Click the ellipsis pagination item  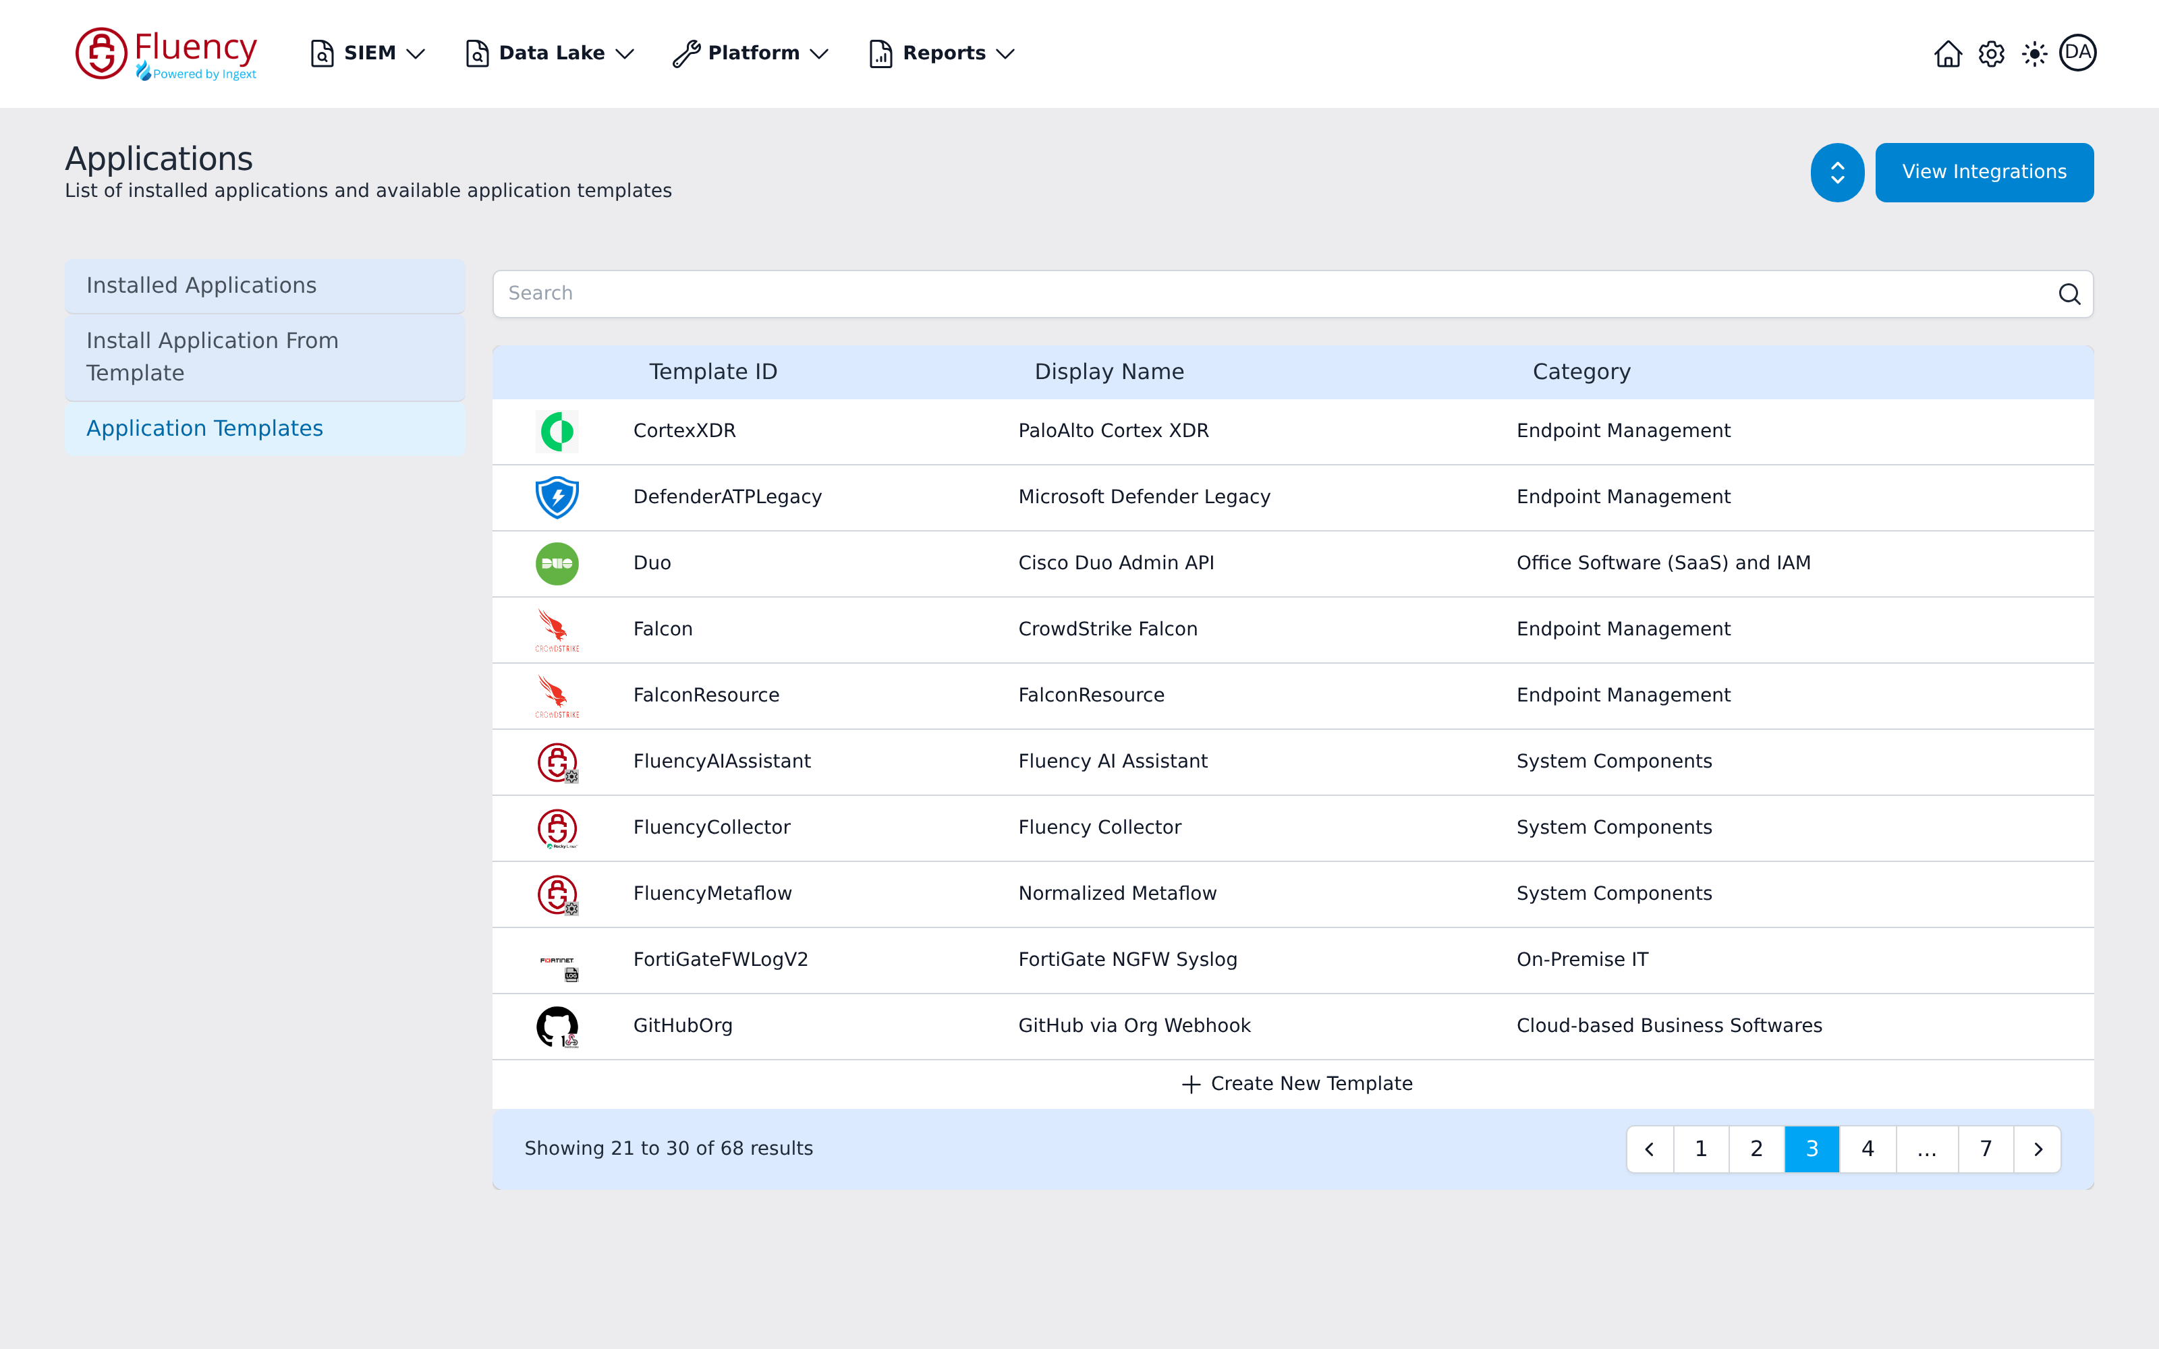tap(1927, 1149)
